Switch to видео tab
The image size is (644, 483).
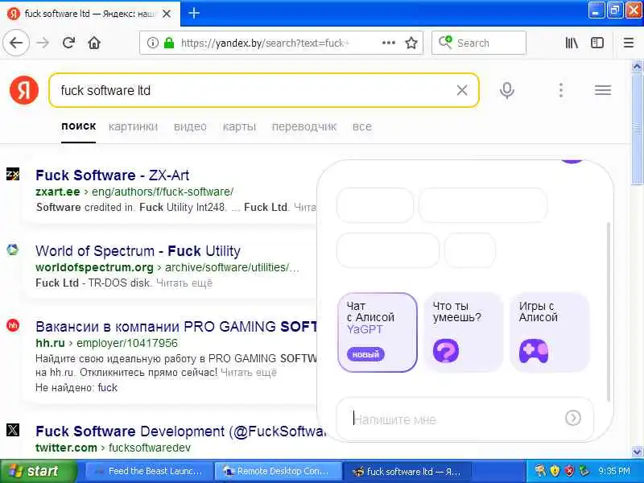tap(190, 126)
